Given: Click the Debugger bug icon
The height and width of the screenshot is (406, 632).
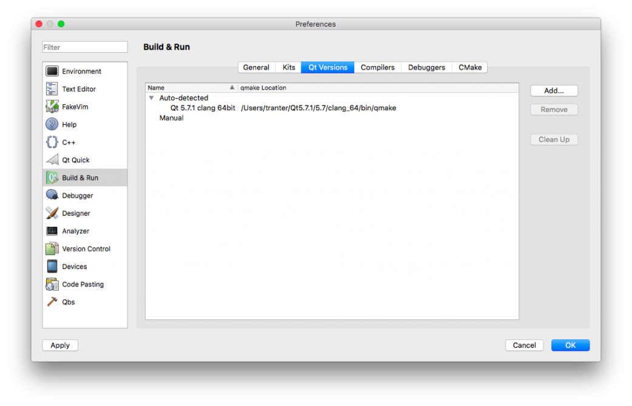Looking at the screenshot, I should (x=52, y=196).
